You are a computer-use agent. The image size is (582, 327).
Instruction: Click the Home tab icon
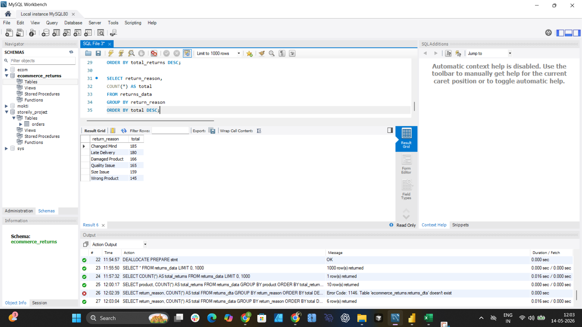click(8, 14)
